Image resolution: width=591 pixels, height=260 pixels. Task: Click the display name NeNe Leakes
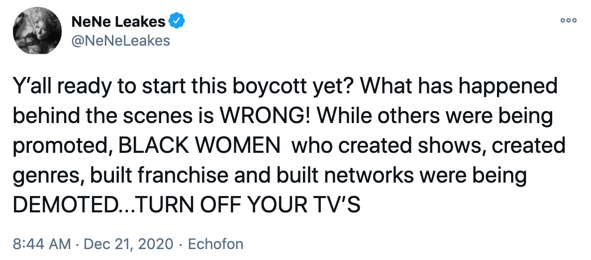(x=119, y=21)
